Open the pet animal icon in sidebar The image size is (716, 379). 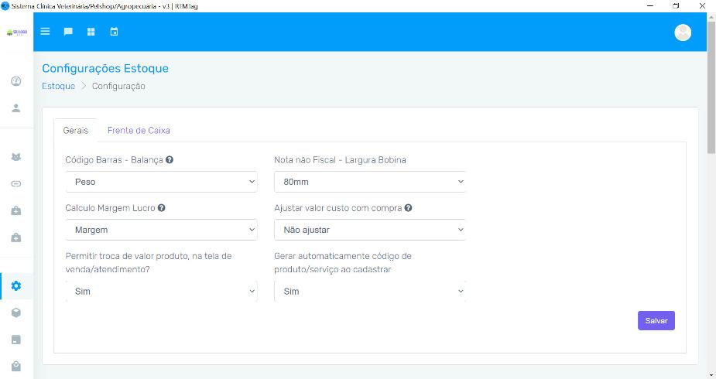pos(16,157)
